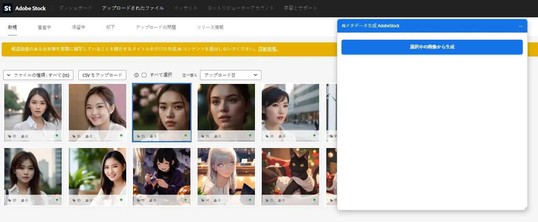The width and height of the screenshot is (538, 222).
Task: Click green status dot on green plants woman thumbnail
Action: point(121,200)
